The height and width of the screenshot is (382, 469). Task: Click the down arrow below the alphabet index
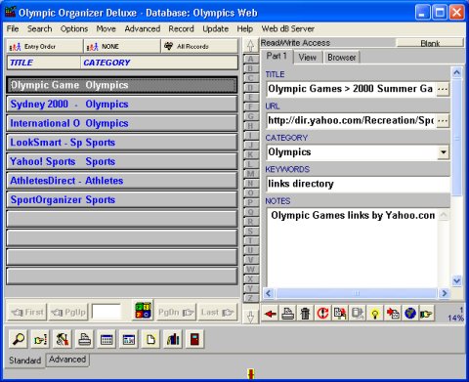tap(250, 317)
